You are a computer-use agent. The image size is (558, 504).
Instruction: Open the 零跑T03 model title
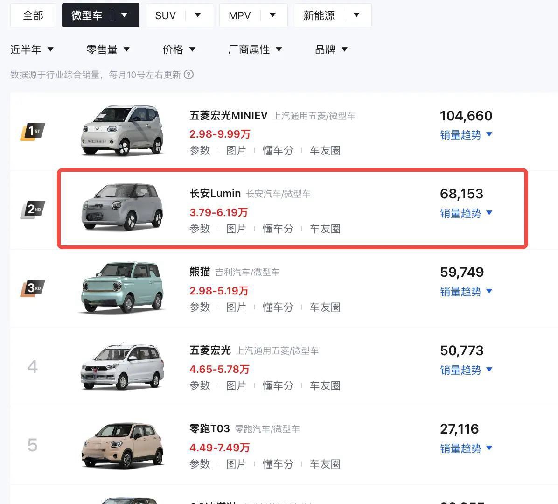[209, 428]
